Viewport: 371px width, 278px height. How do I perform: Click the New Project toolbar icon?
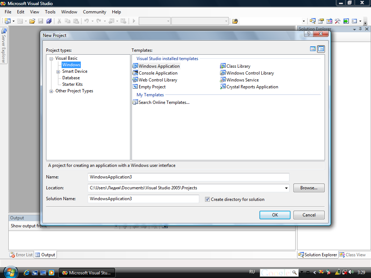coord(7,21)
